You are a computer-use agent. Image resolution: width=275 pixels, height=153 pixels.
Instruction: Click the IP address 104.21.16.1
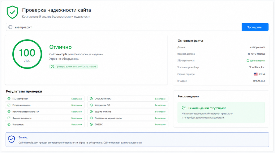point(259,81)
